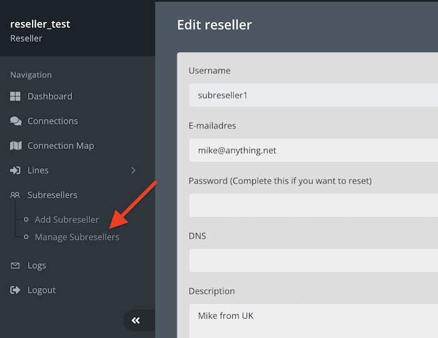Click the Lines arrow icon

click(x=16, y=170)
